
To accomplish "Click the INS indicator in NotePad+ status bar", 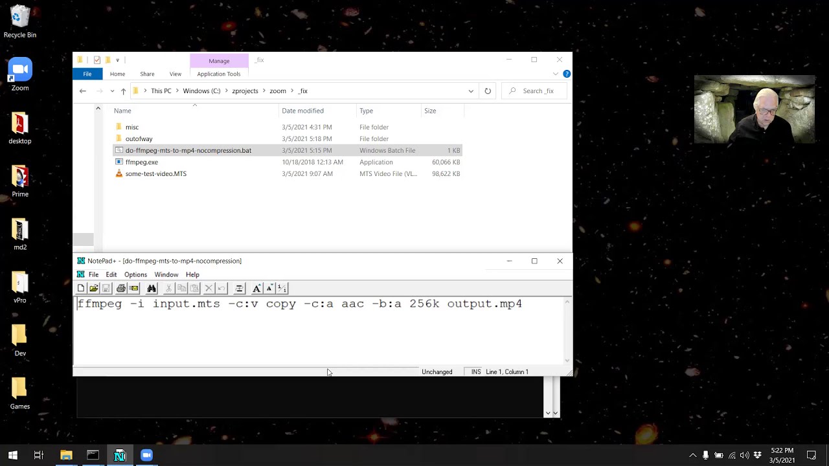I will click(x=476, y=372).
